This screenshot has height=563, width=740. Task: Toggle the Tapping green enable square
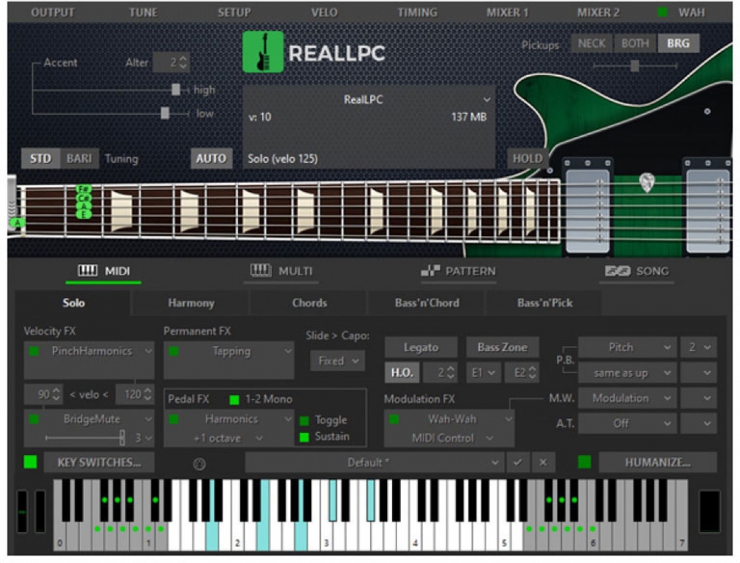click(174, 351)
